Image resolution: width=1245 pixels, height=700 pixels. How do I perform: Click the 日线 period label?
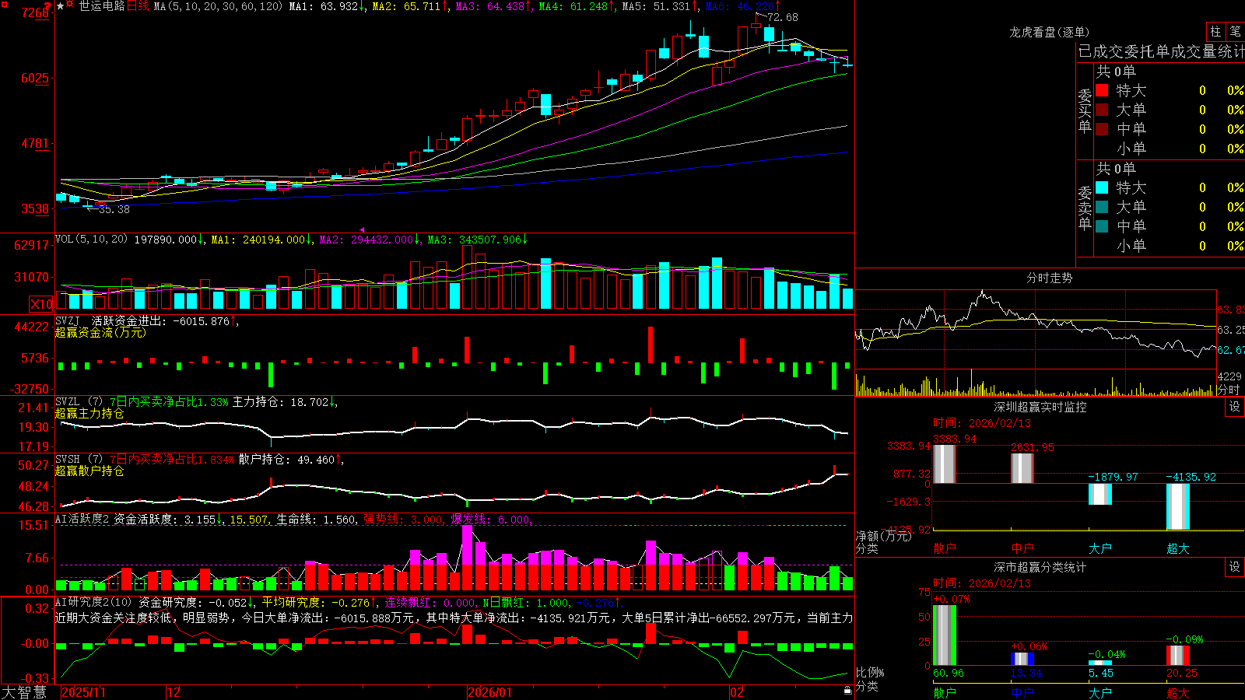(x=138, y=6)
